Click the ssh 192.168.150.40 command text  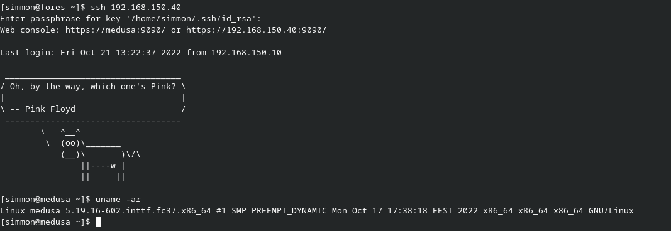point(136,8)
